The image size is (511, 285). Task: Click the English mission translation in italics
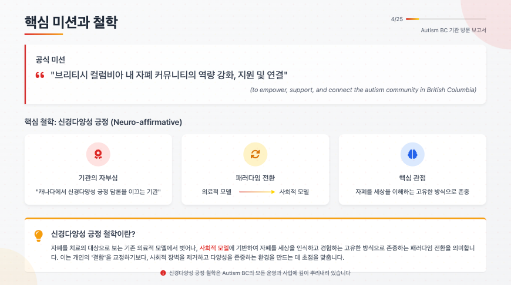tap(363, 90)
